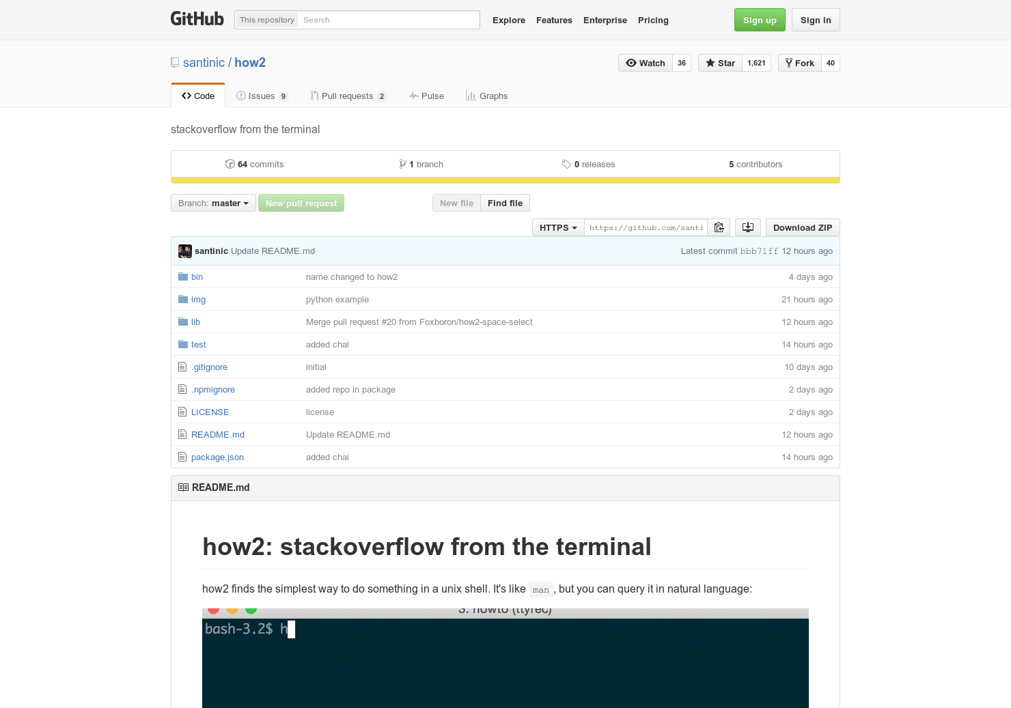
Task: Open the test folder icon
Action: click(x=183, y=344)
